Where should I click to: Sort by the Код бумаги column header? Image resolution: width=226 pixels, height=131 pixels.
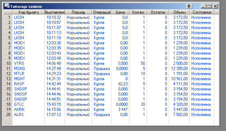point(29,12)
